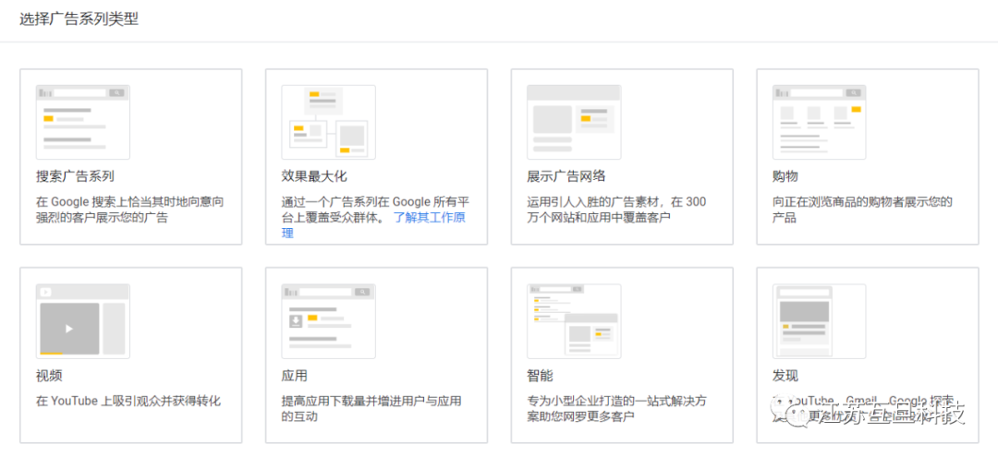This screenshot has width=998, height=457.
Task: Select the 智能 campaign type title
Action: 541,376
